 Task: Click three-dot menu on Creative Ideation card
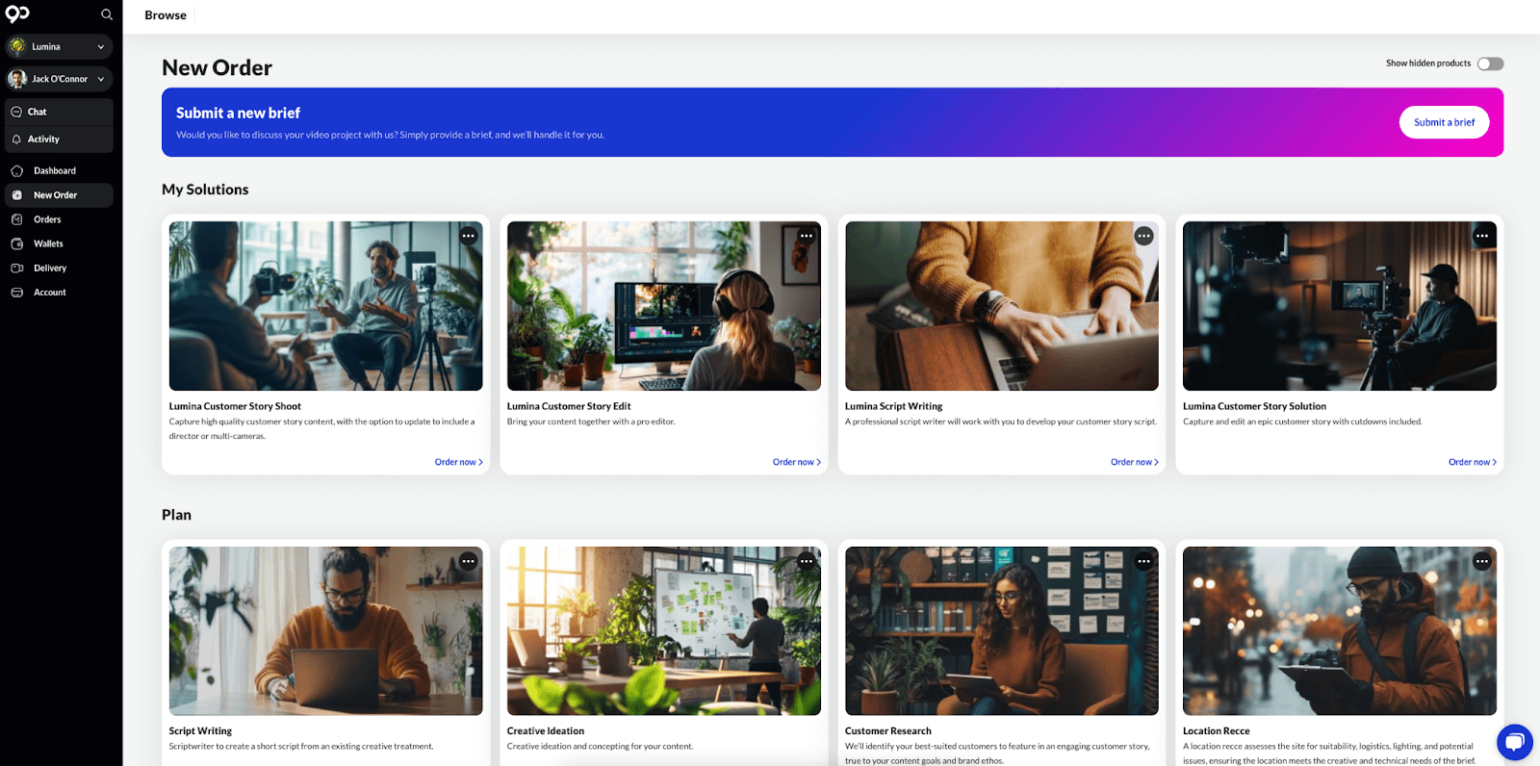point(807,561)
